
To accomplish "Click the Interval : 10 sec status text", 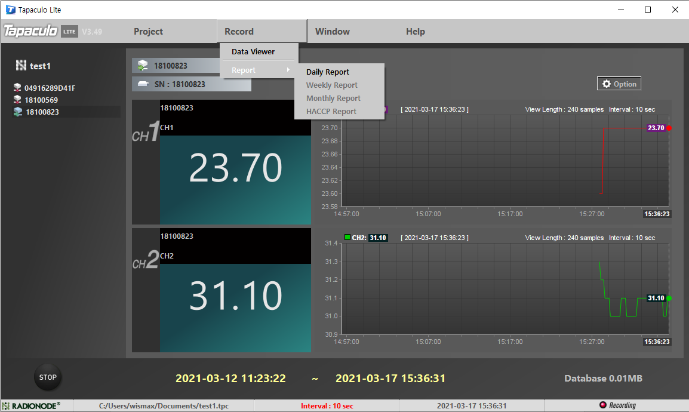I will click(327, 406).
